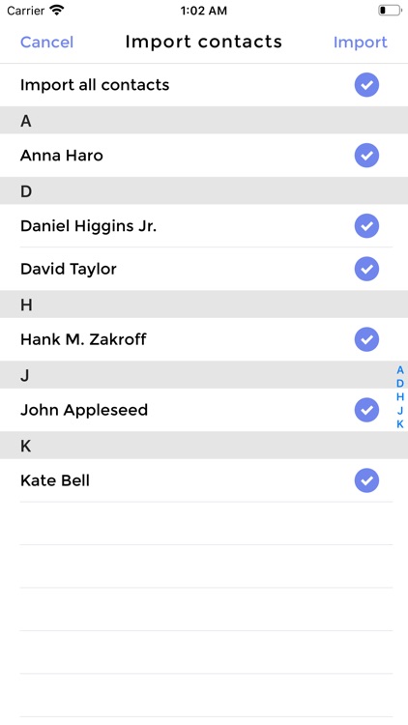Image resolution: width=408 pixels, height=725 pixels.
Task: Uncheck Kate Bell's checkmark icon
Action: tap(366, 480)
